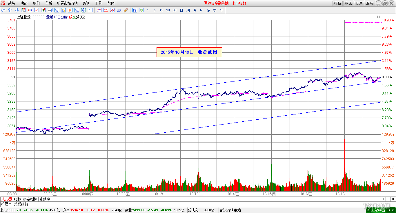Click the minus zoom button at bottom right
Screen dimensions: 396x213
coord(388,199)
